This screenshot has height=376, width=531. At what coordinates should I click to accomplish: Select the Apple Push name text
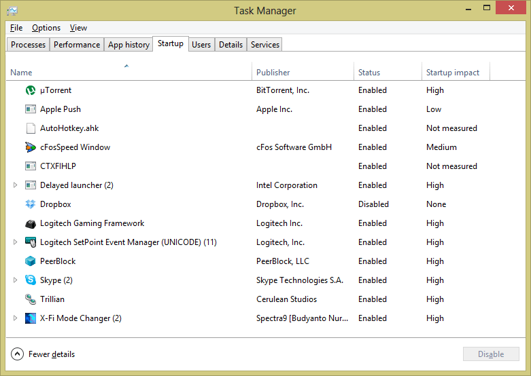coord(61,109)
